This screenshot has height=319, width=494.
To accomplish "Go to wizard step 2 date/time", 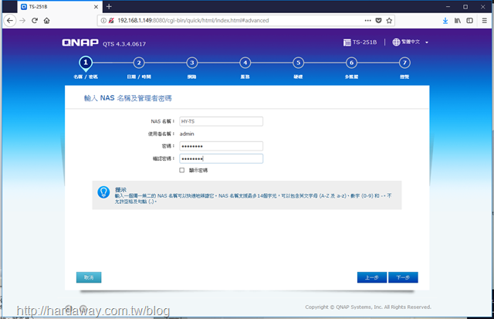I will coord(139,63).
